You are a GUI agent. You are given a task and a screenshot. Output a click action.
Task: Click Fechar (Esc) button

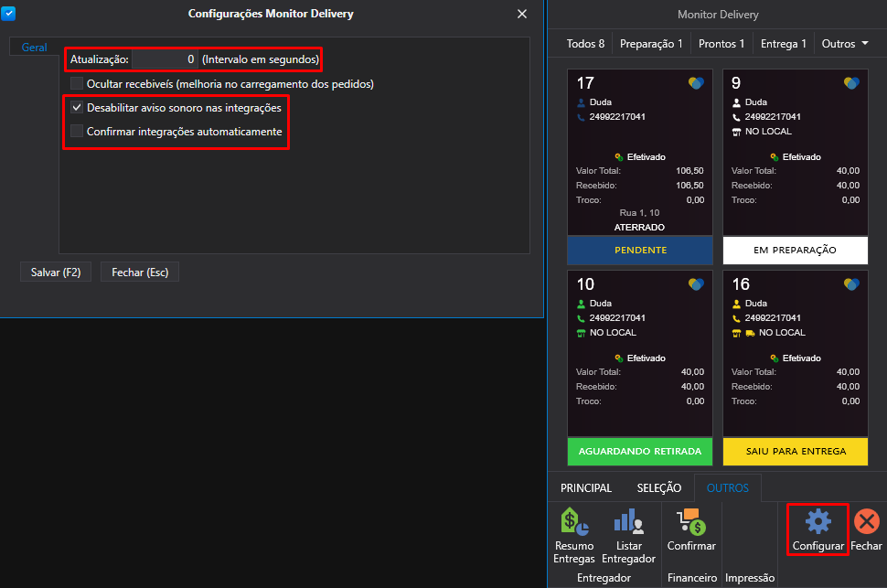[x=140, y=273]
